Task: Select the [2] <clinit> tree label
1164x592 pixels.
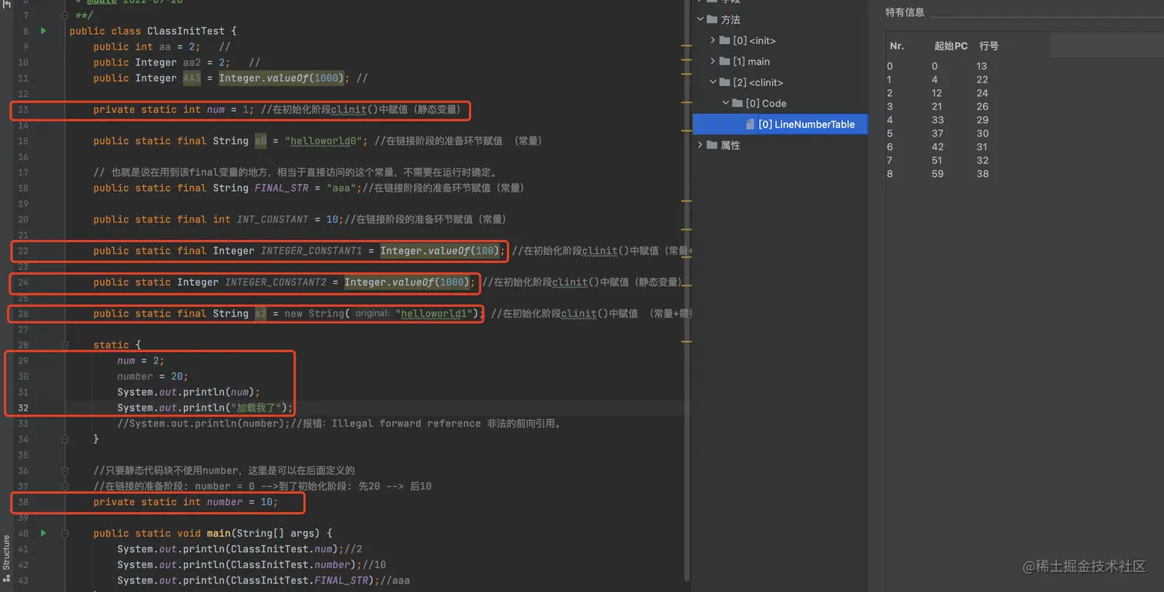Action: coord(758,82)
